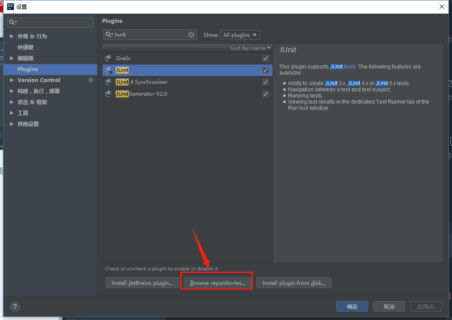
Task: Open the JUnit tests link in description
Action: point(343,66)
